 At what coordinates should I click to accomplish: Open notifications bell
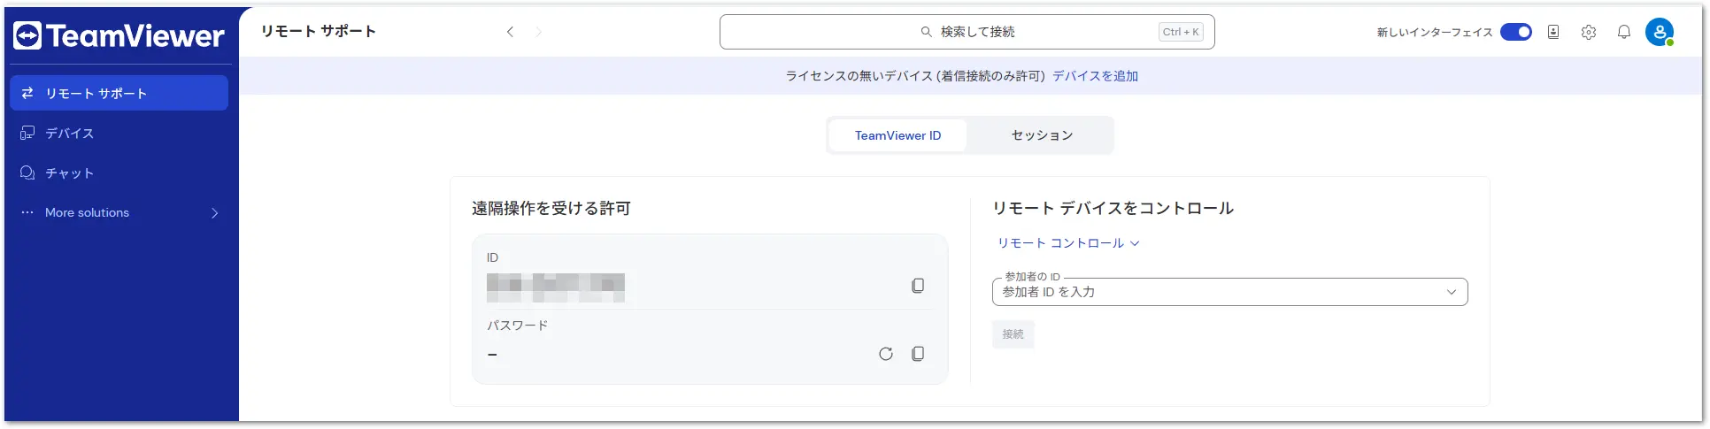pos(1624,32)
